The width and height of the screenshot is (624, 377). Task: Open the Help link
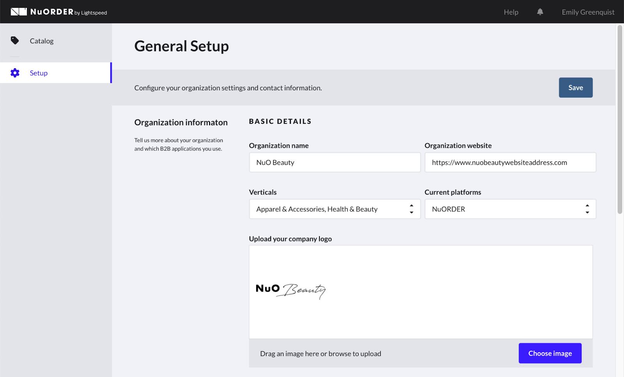point(511,12)
